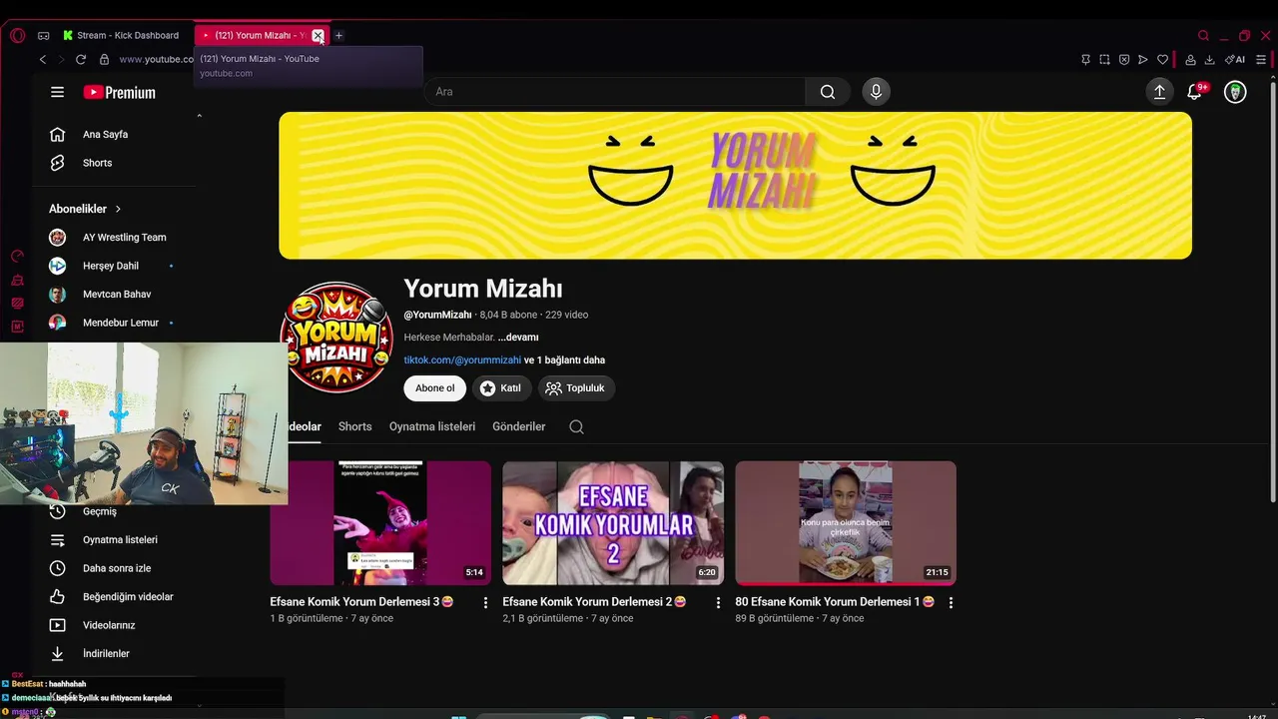The image size is (1278, 719).
Task: Click the pinboard pin icon
Action: [1085, 59]
